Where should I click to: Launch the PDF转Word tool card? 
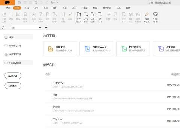point(96,49)
